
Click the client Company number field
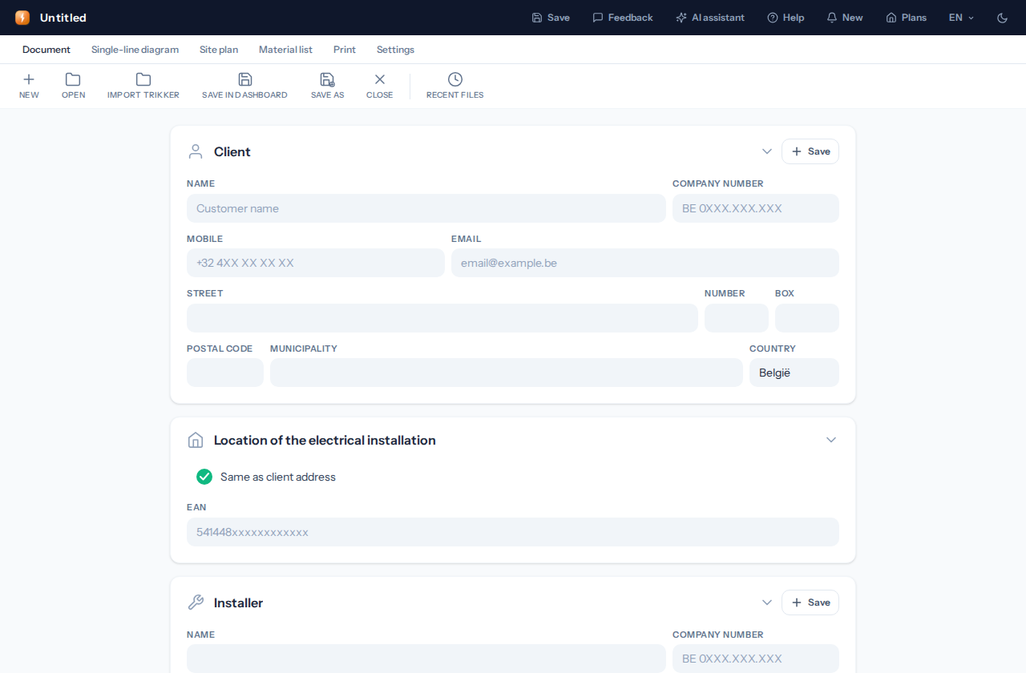[x=756, y=208]
